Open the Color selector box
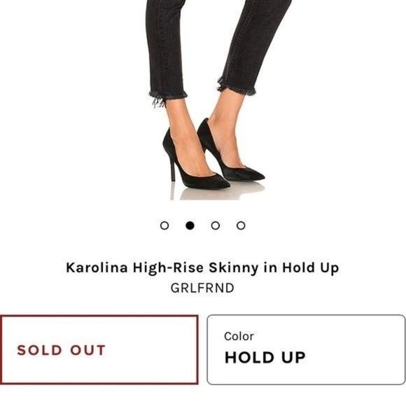Viewport: 406px width, 406px height. [306, 350]
